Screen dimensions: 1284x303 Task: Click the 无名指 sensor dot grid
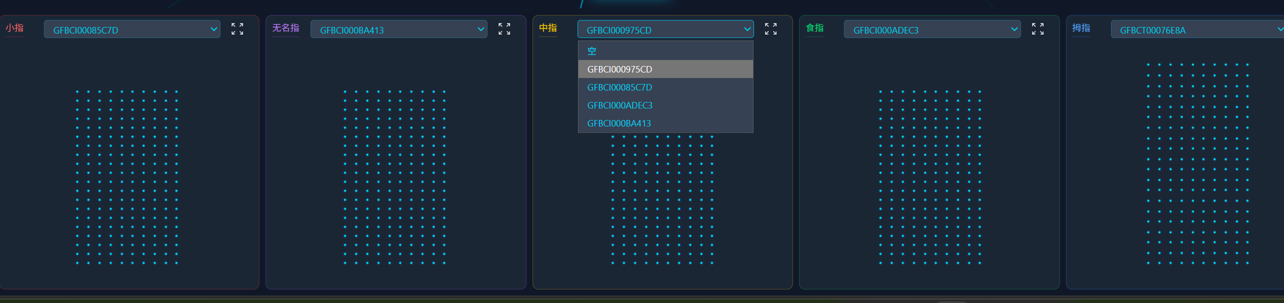pyautogui.click(x=394, y=177)
